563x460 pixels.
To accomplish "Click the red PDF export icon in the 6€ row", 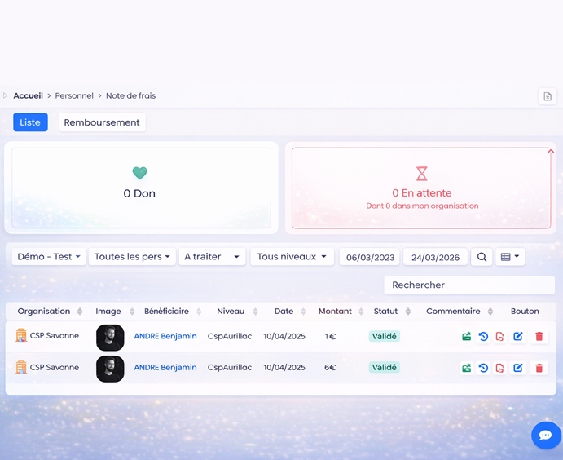I will [x=500, y=368].
